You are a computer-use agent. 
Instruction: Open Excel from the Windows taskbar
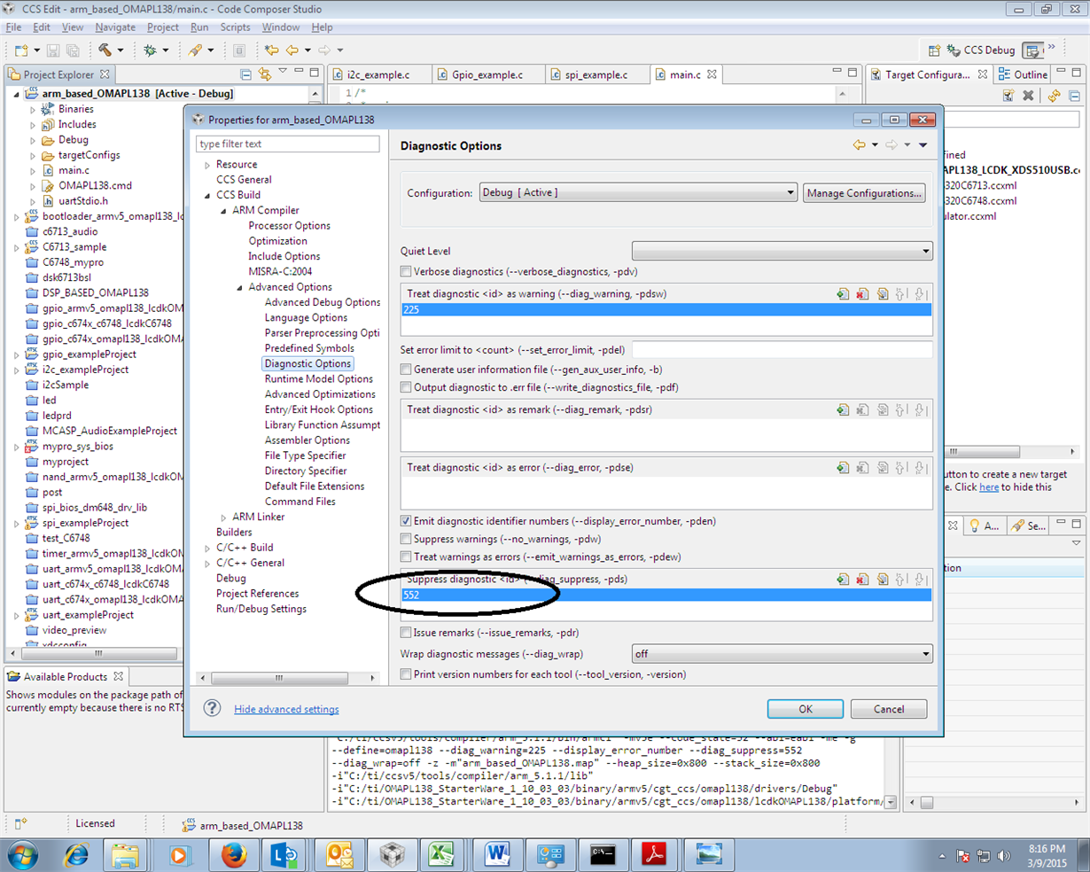pos(442,855)
